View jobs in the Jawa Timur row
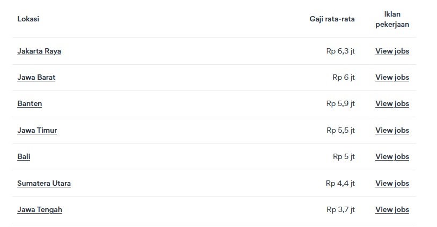 coord(392,130)
